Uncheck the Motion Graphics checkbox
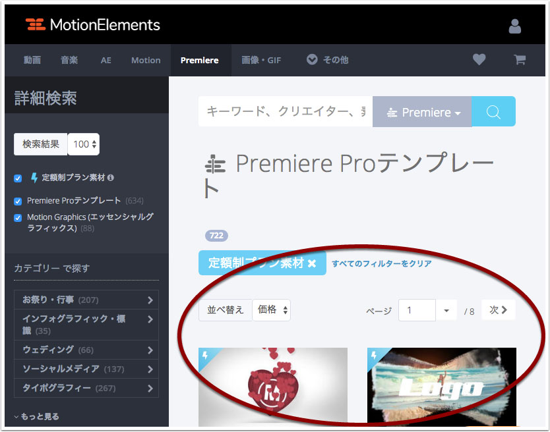This screenshot has height=432, width=550. pos(18,217)
